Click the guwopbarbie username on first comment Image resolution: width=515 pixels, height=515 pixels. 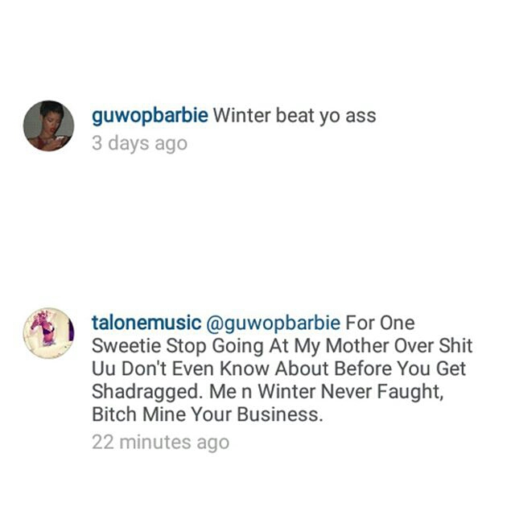150,116
